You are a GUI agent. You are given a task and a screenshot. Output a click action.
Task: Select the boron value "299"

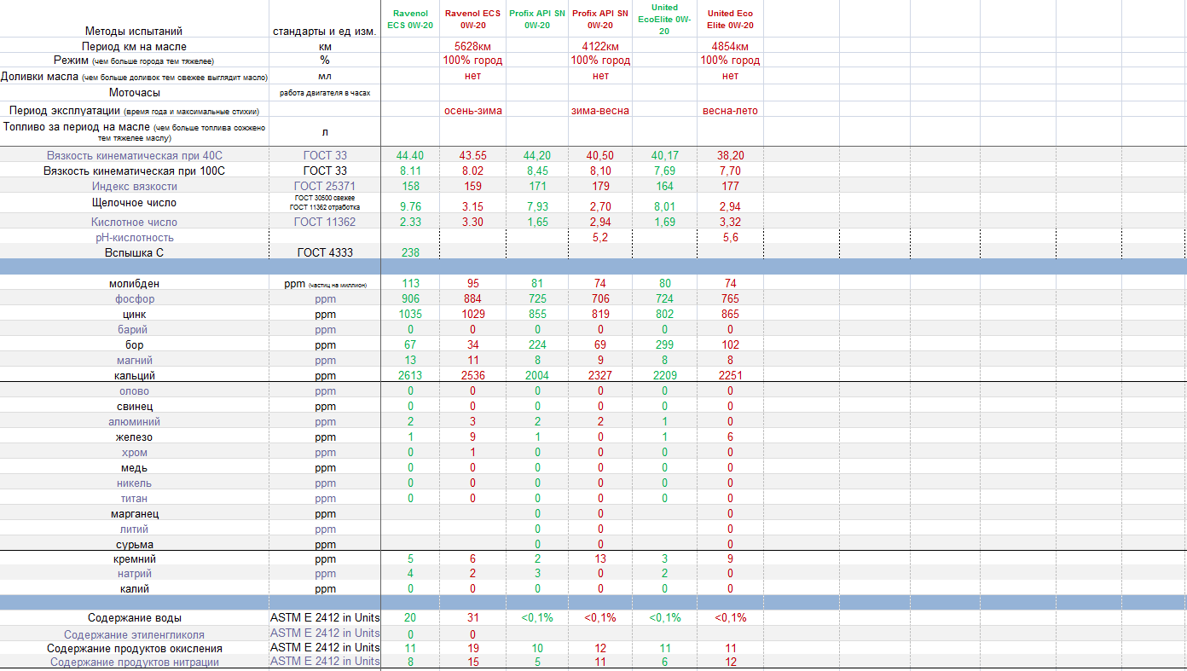click(x=664, y=344)
